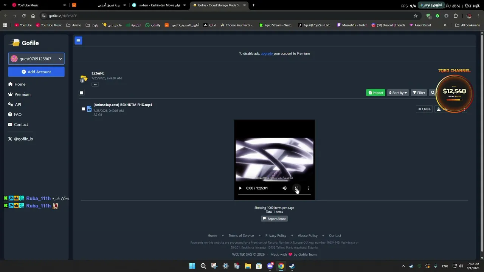Enter fullscreen on the video player
The height and width of the screenshot is (272, 484).
(x=296, y=188)
